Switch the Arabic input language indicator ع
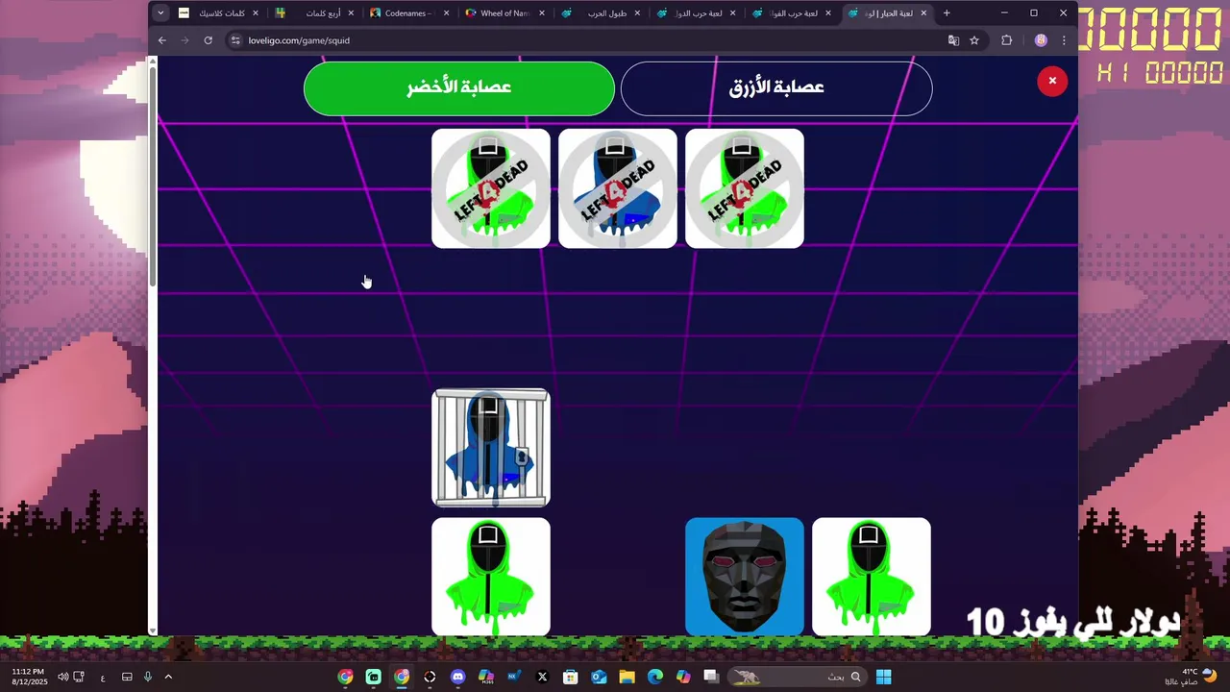1230x692 pixels. 103,678
